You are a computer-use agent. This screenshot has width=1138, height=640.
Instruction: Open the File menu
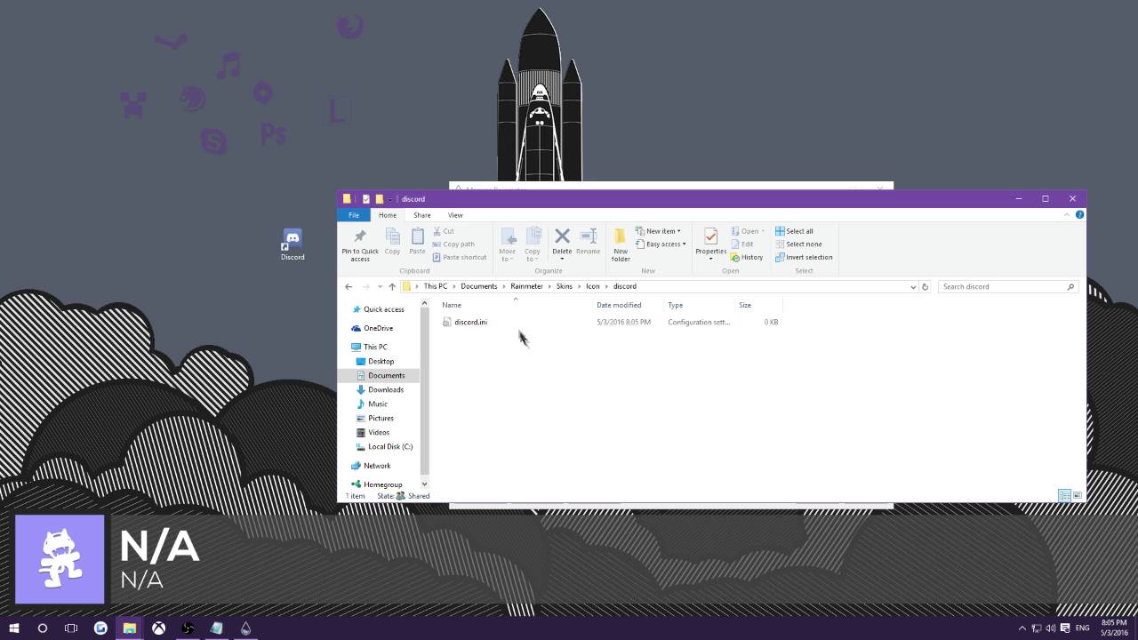coord(354,215)
